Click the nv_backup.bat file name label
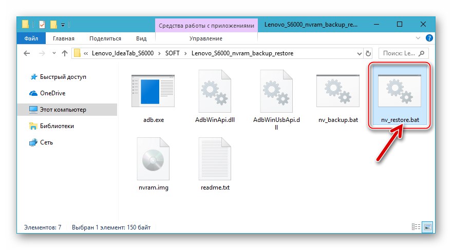Image resolution: width=452 pixels, height=250 pixels. point(338,120)
